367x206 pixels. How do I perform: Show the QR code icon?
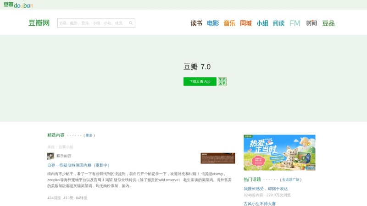(222, 81)
